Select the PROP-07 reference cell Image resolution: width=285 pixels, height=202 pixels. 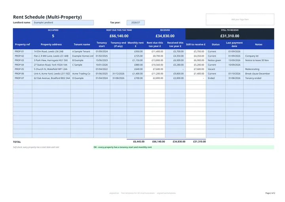coord(23,78)
